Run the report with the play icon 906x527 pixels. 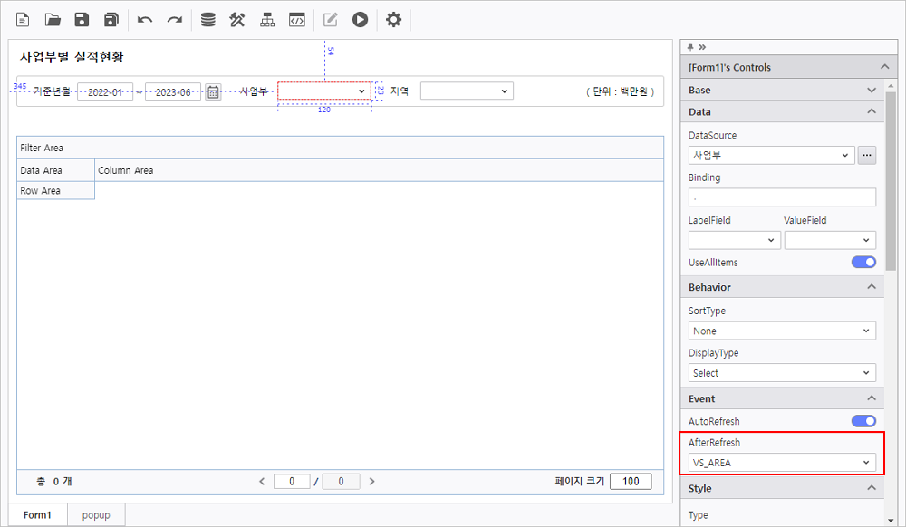(361, 20)
